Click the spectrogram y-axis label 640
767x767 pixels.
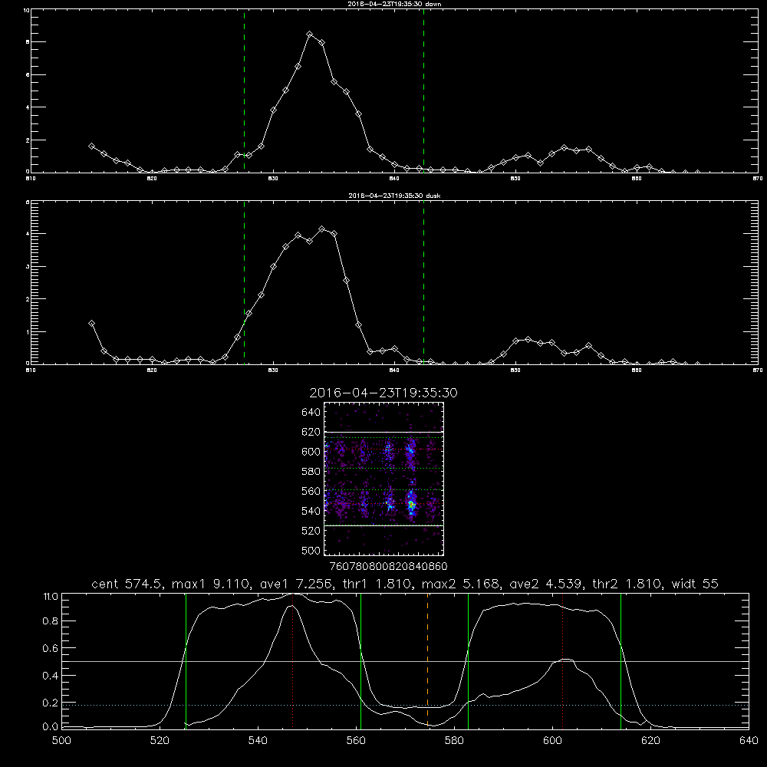(311, 412)
